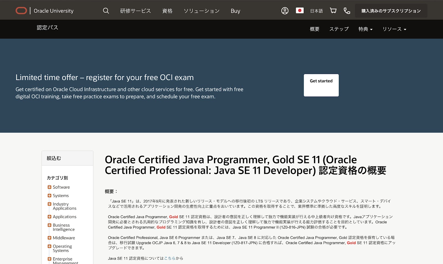Click the Oracle University link
This screenshot has width=443, height=264.
point(53,11)
